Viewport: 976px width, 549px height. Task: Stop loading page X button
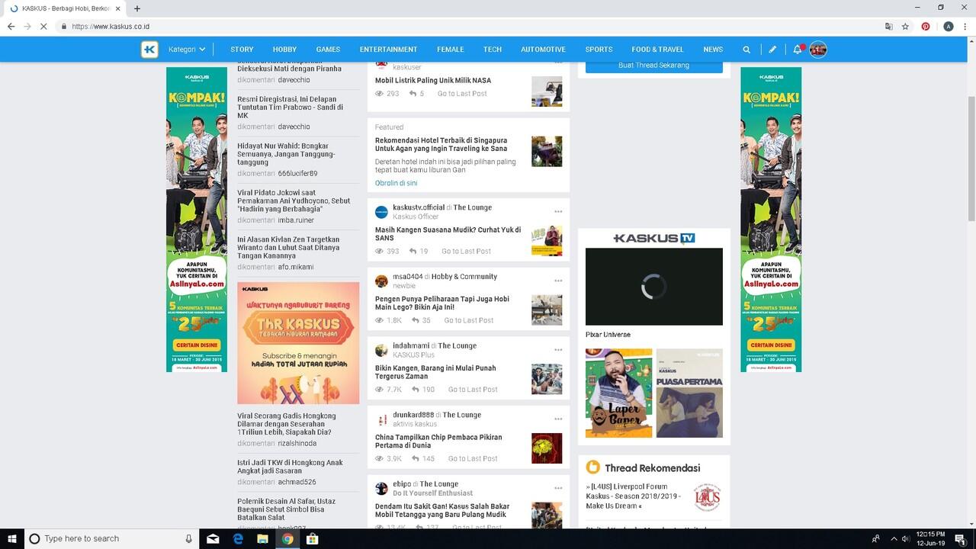coord(43,26)
